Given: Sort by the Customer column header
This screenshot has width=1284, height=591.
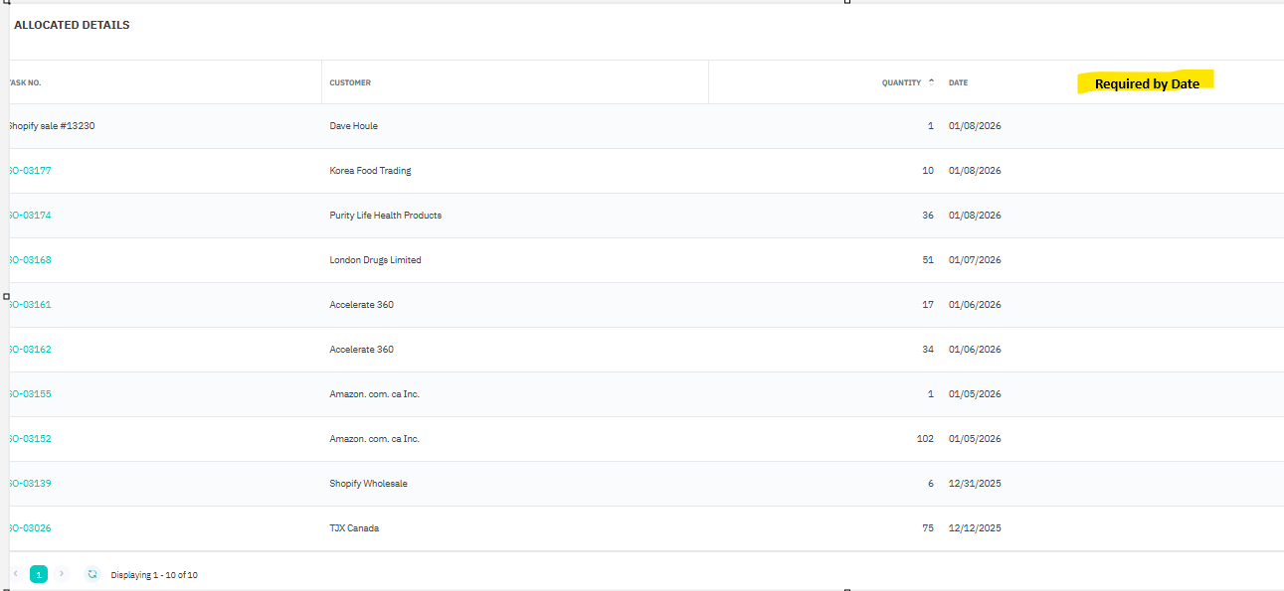Looking at the screenshot, I should pos(350,82).
